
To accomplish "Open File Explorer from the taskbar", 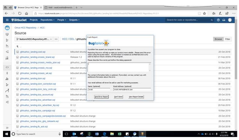I will coord(112,134).
